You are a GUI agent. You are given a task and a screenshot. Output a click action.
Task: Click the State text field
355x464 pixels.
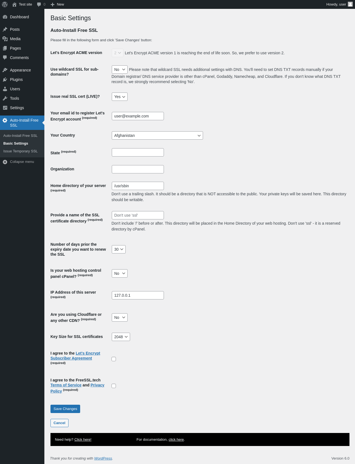138,152
